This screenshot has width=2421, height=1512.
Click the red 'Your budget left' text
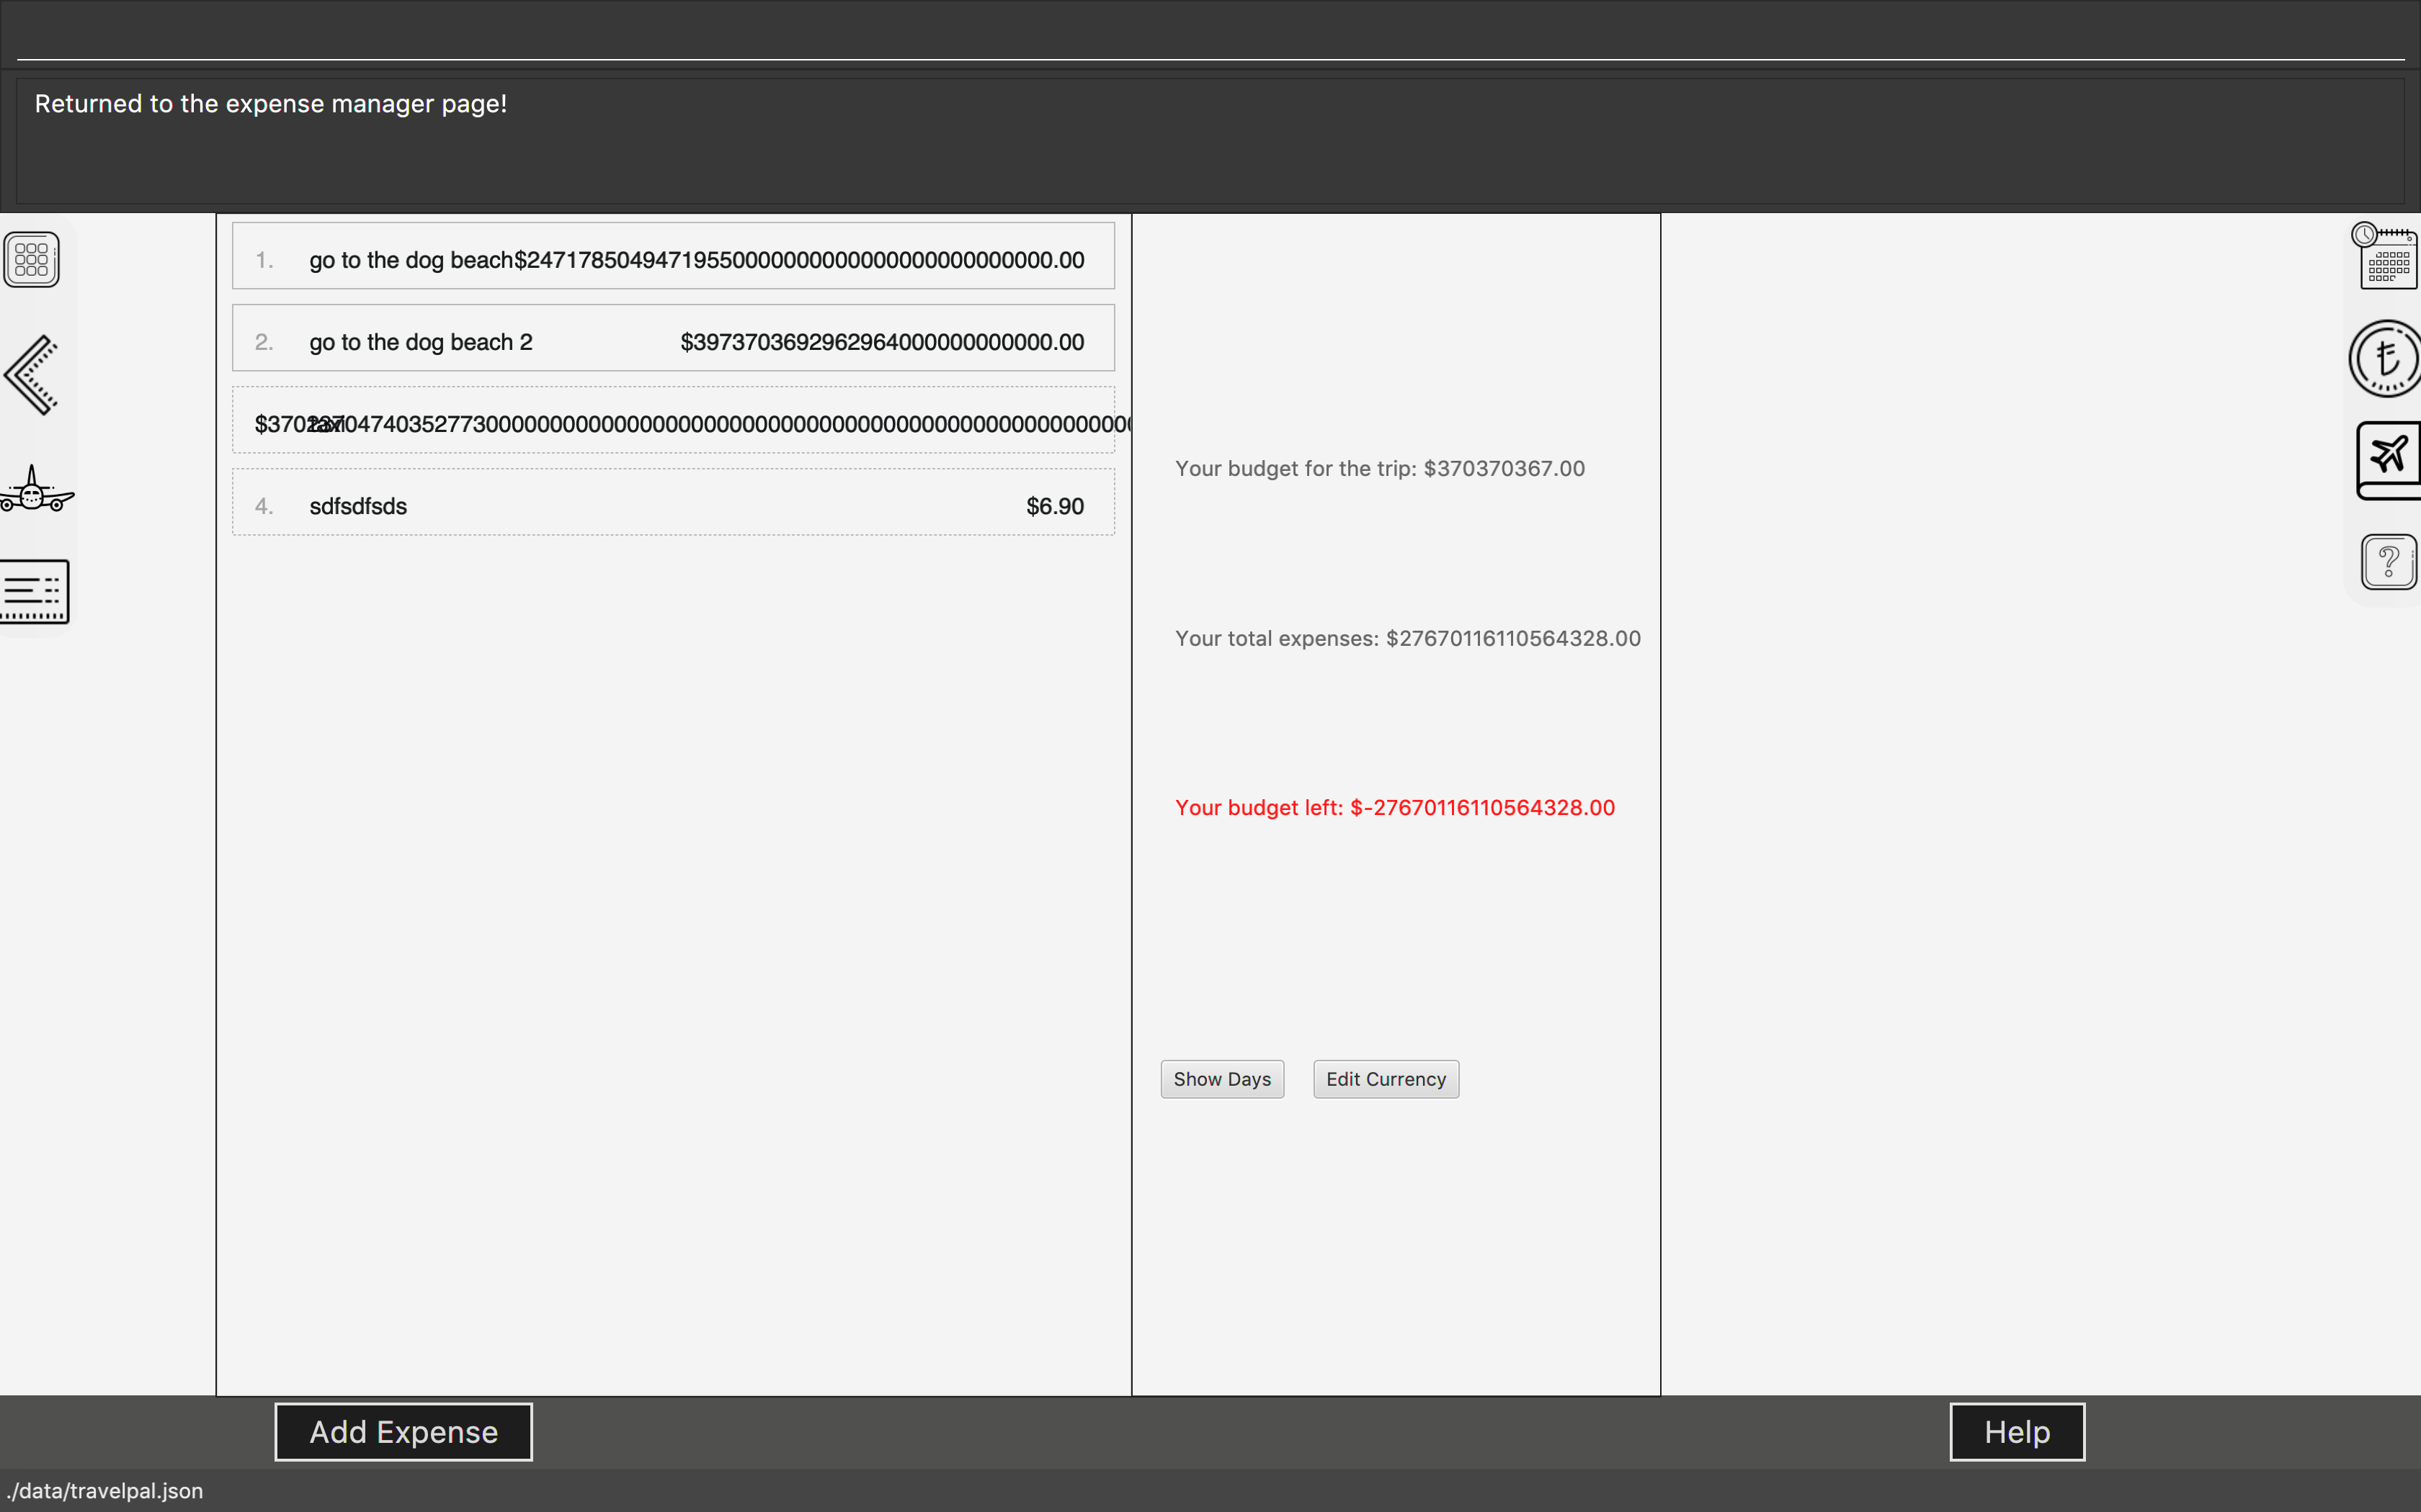point(1394,808)
